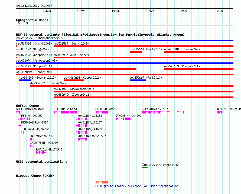Image resolution: width=241 pixels, height=194 pixels.
Task: Click the 16p13.3 band label
Action: 22,23
